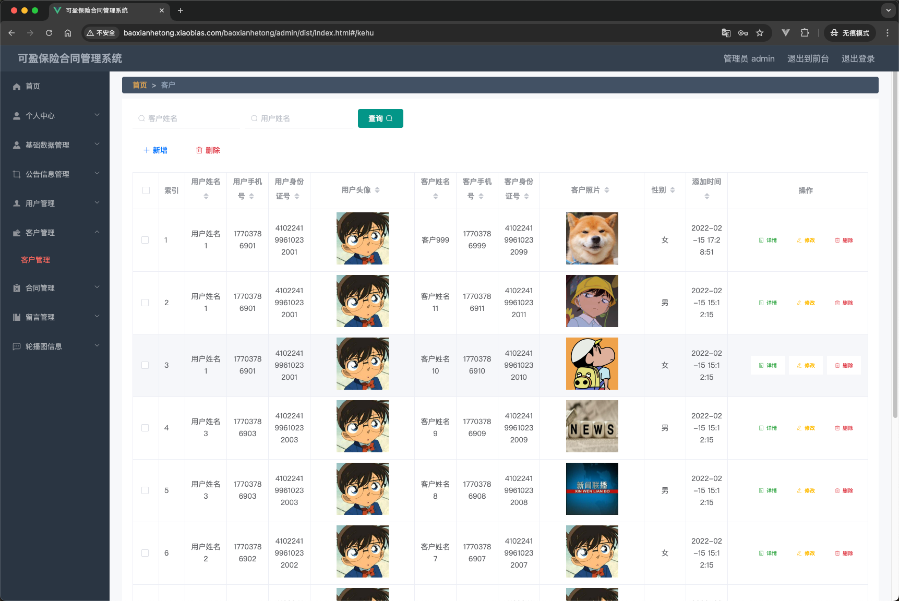Expand 留言管理 menu chevron
Viewport: 899px width, 601px height.
pos(97,317)
